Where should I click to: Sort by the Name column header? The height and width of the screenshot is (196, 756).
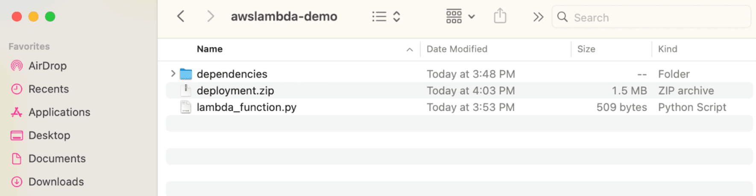tap(210, 49)
